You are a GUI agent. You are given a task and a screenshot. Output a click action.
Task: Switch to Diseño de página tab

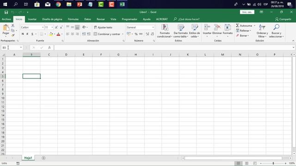pyautogui.click(x=52, y=19)
